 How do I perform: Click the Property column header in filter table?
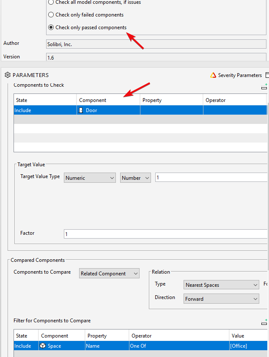107,336
